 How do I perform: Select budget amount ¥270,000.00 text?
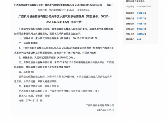tap(65, 58)
